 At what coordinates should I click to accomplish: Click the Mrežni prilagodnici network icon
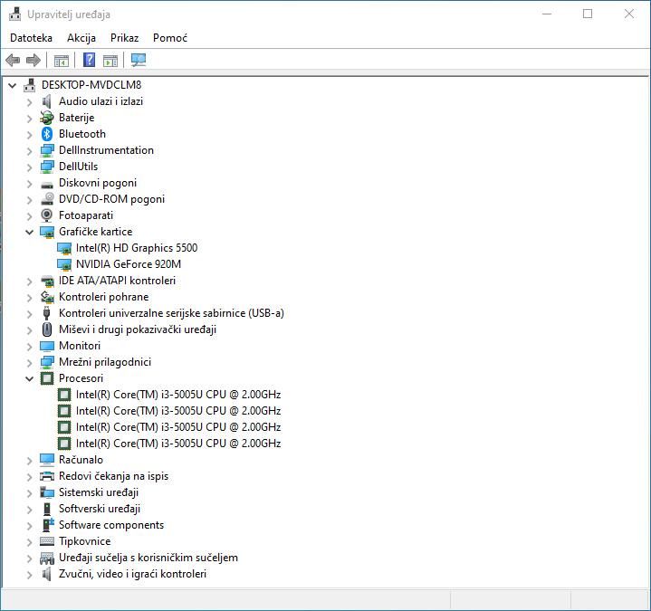pos(47,362)
